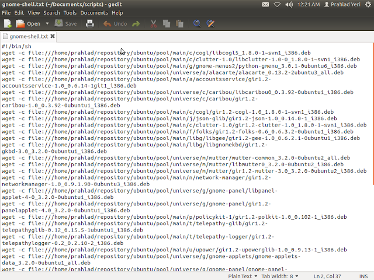Image resolution: width=374 pixels, height=280 pixels.
Task: Open the Tools menu
Action: pyautogui.click(x=70, y=13)
